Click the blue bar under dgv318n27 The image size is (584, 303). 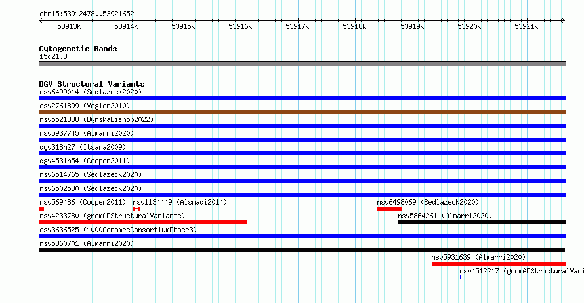tap(302, 153)
